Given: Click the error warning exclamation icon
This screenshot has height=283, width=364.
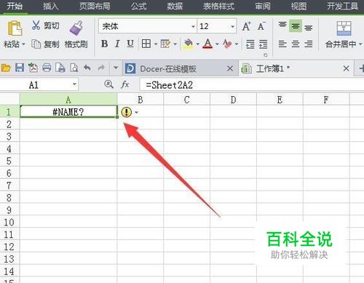Looking at the screenshot, I should click(x=126, y=112).
